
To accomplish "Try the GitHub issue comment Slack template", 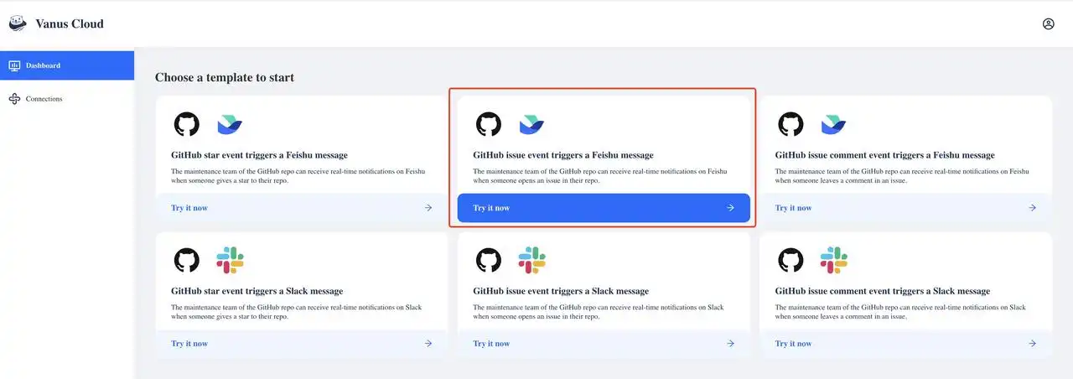I will pyautogui.click(x=905, y=344).
